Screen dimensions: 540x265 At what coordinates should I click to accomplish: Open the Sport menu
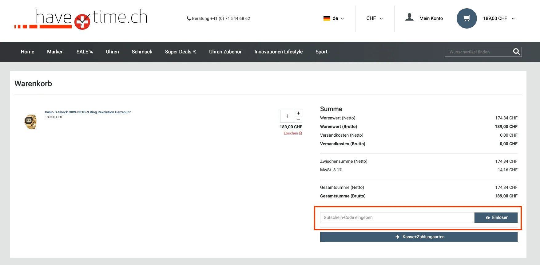[x=321, y=52]
